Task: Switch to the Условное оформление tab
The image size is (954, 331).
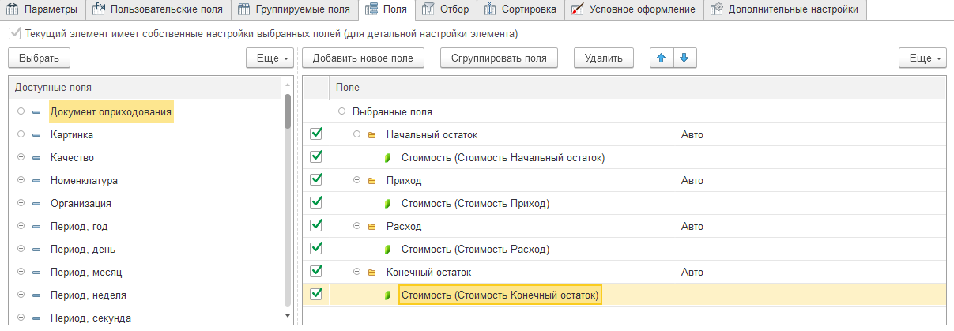Action: tap(634, 9)
